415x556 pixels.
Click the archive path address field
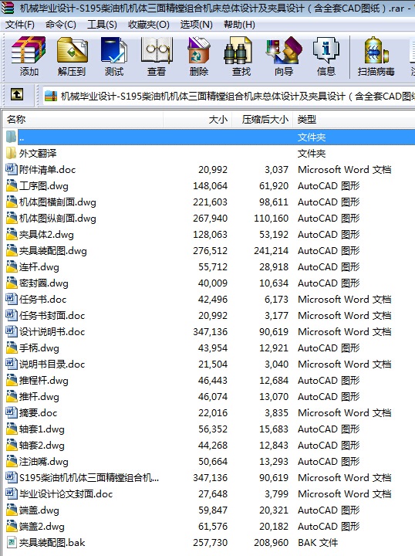pyautogui.click(x=229, y=96)
